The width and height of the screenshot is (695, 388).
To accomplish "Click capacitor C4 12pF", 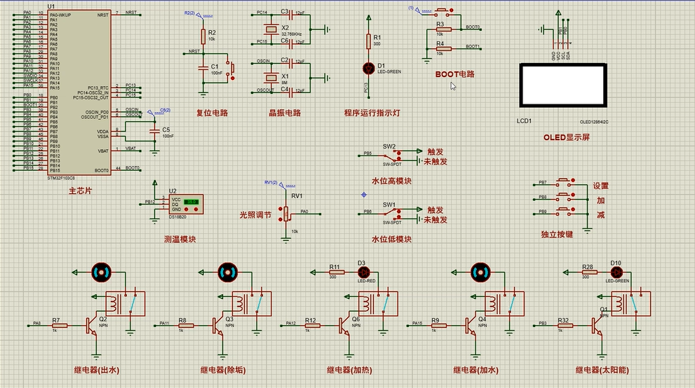I will click(x=291, y=92).
